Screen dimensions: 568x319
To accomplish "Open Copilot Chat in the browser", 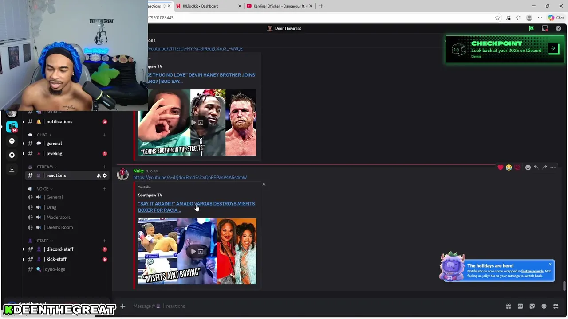I will [556, 18].
